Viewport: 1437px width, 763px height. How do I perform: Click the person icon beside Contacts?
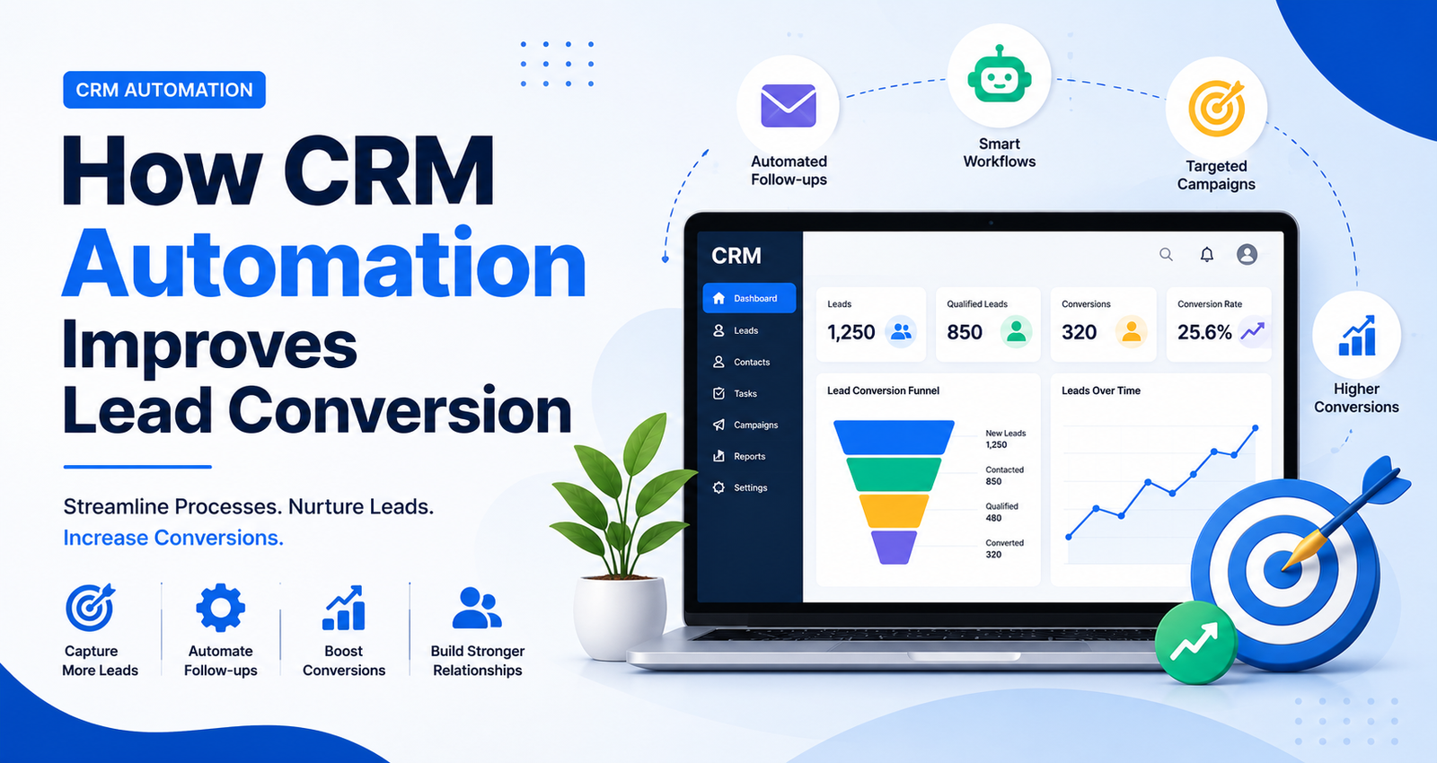718,362
